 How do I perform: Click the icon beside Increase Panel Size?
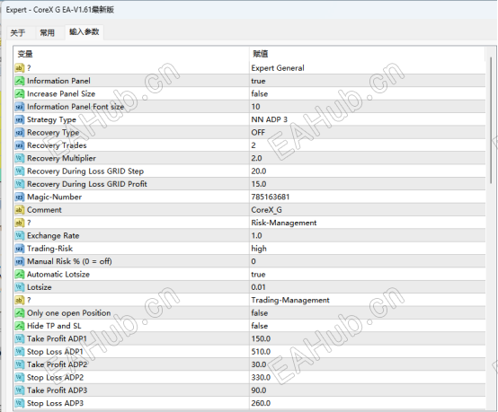20,94
